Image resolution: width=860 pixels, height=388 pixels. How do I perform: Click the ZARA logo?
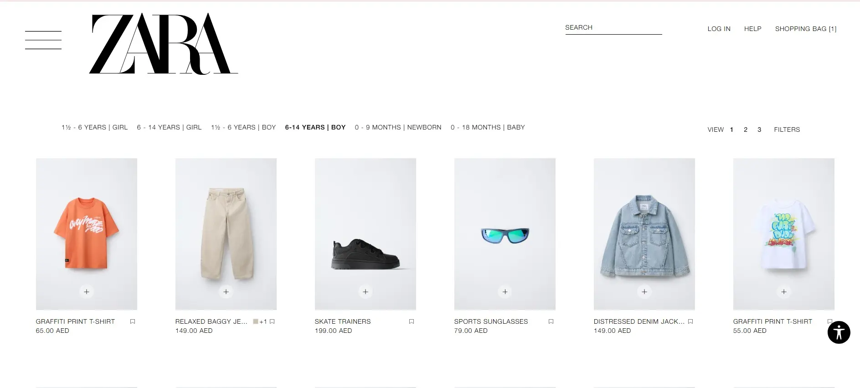click(x=164, y=43)
